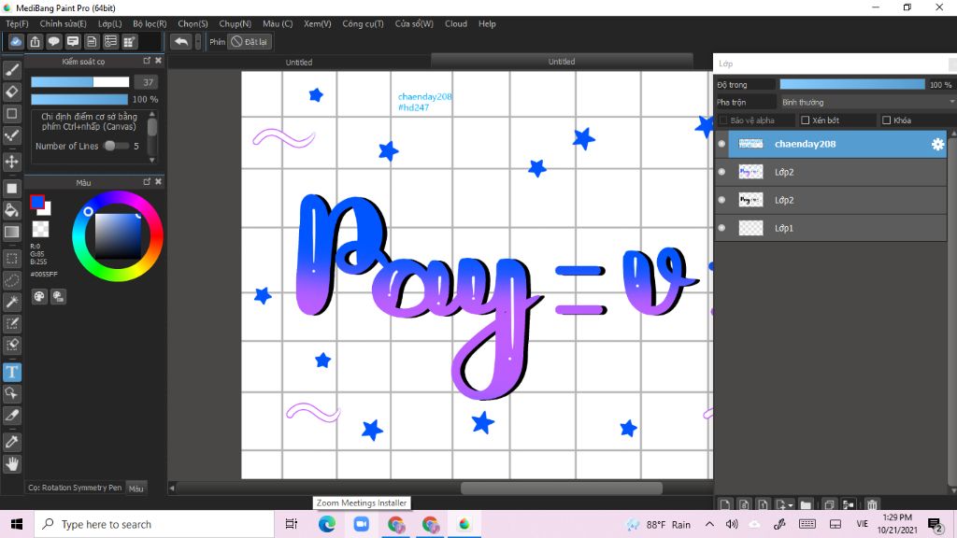Click the speech bubble toolbar icon

tap(53, 41)
